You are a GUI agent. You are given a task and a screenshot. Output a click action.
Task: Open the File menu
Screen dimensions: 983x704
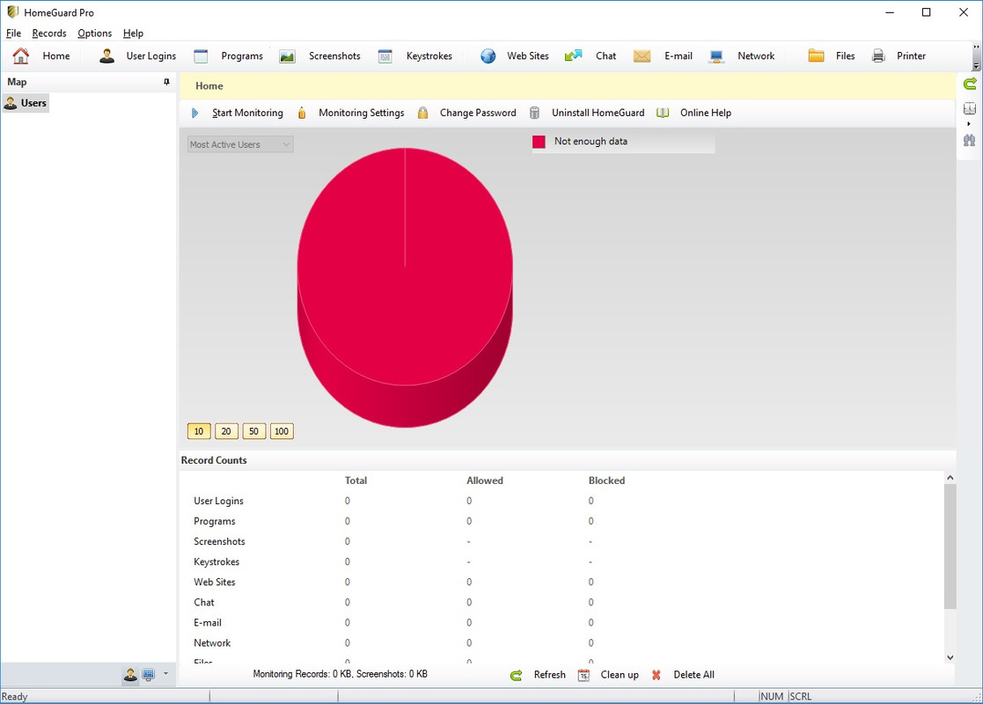click(14, 33)
